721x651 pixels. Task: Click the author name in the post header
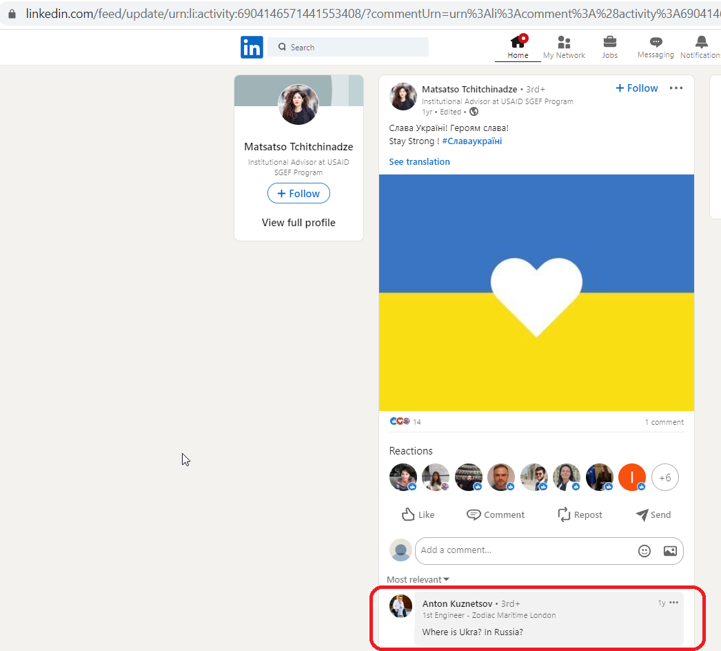point(469,89)
